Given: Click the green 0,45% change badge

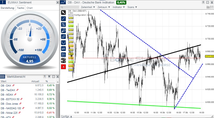Looking at the screenshot, I should click(121, 2).
